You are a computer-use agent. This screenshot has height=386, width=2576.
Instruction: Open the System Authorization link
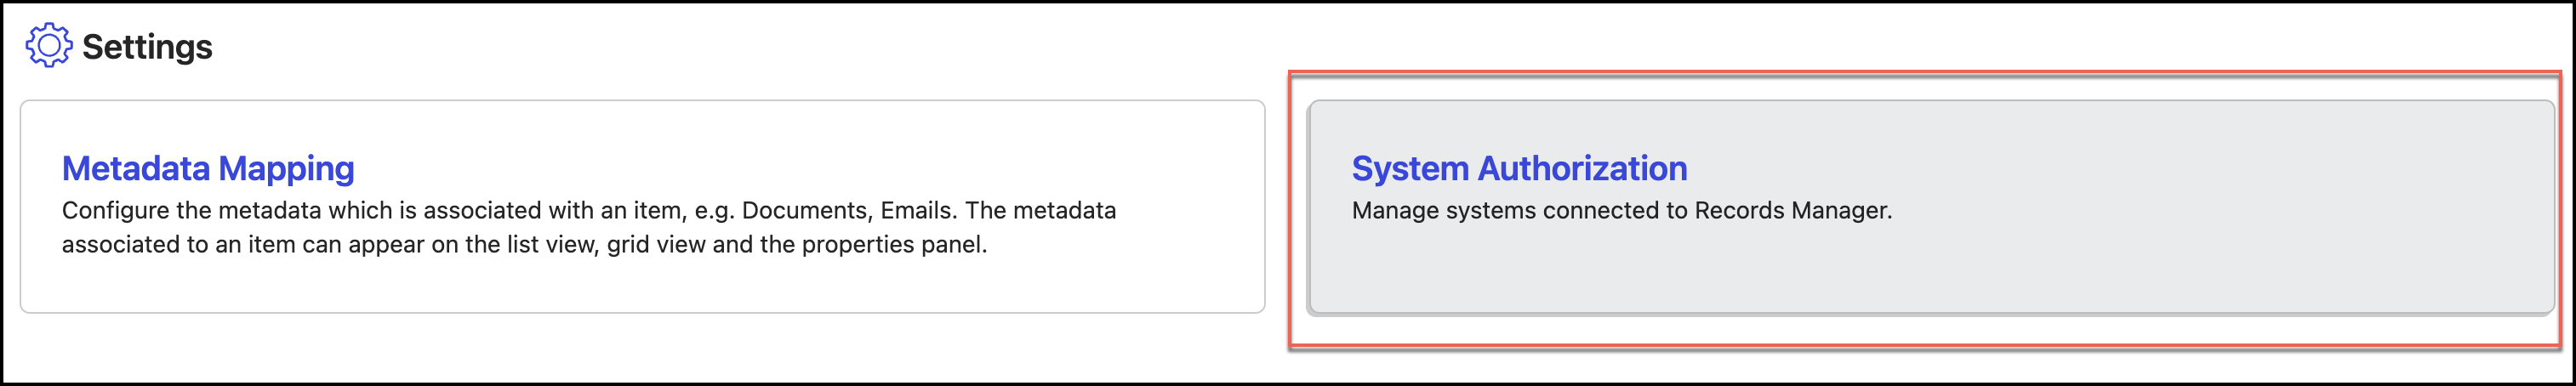point(1519,168)
